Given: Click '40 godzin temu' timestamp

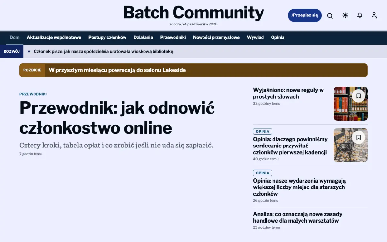Looking at the screenshot, I should point(266,159).
